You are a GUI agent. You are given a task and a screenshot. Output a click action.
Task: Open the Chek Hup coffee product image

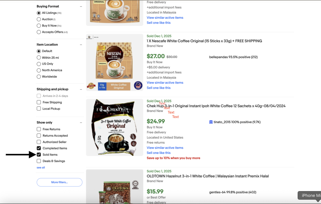(114, 128)
